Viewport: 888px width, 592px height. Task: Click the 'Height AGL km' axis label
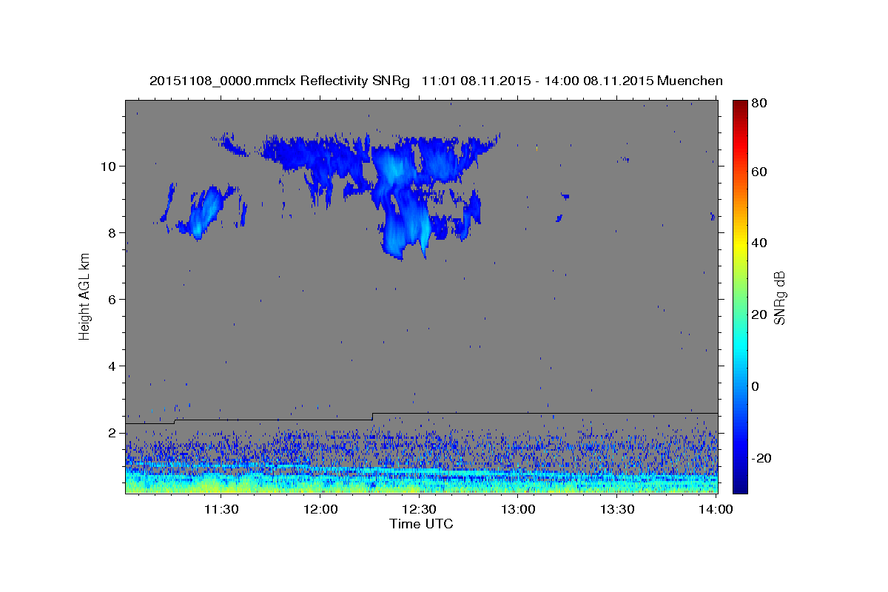click(85, 296)
